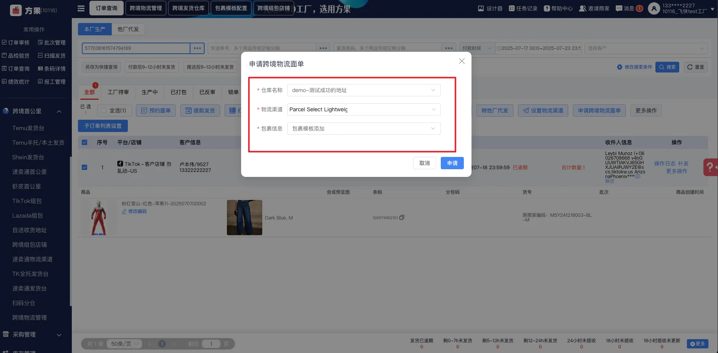The height and width of the screenshot is (353, 718).
Task: Click the 方果 logo icon
Action: point(16,10)
